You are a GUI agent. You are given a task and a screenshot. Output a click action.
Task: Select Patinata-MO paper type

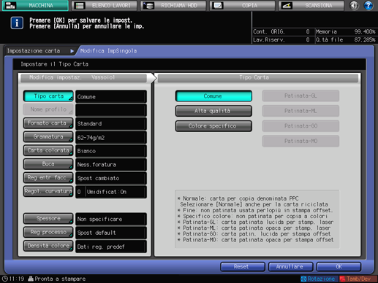(300, 141)
